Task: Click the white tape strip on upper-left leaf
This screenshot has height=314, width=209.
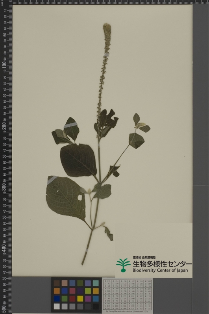Action: [x=70, y=125]
